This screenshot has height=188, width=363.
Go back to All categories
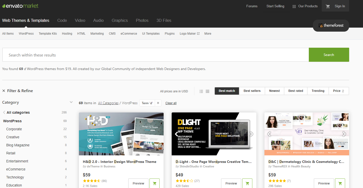tap(18, 112)
